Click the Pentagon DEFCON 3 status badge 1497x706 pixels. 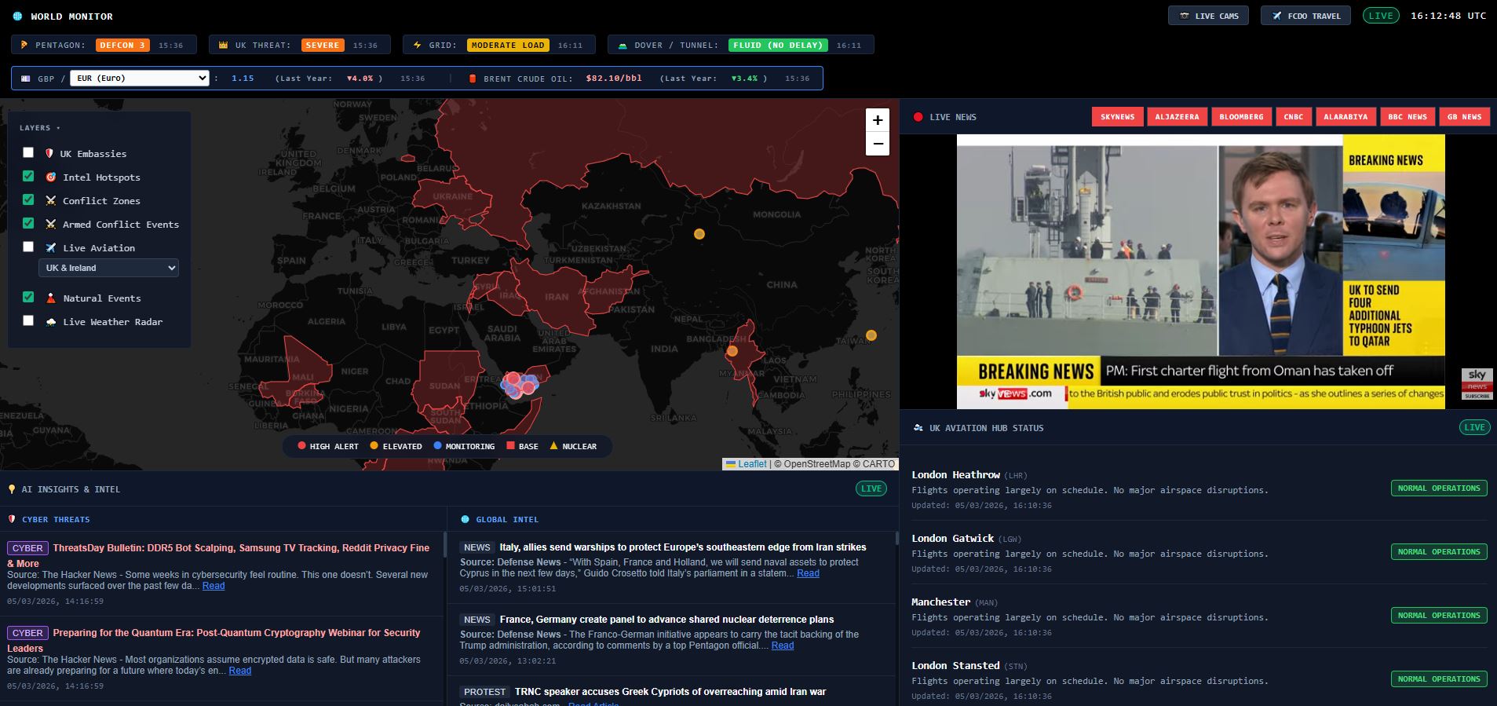[x=122, y=46]
